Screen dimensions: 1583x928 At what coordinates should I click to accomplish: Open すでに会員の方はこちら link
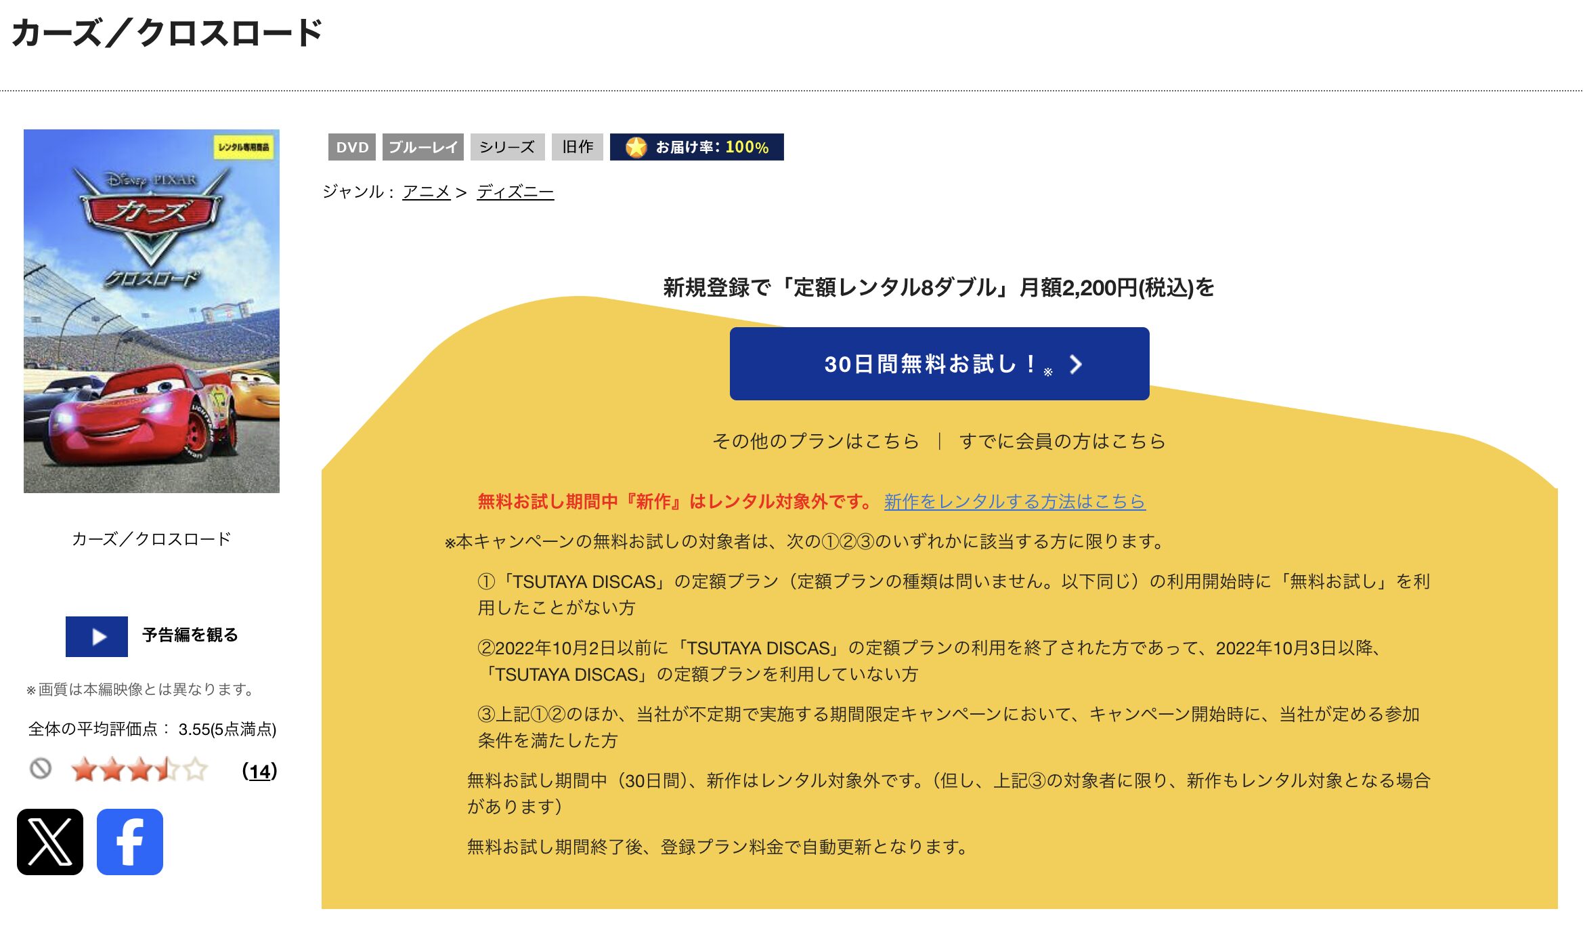(1063, 441)
